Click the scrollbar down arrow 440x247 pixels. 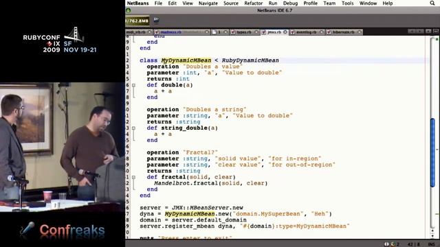(432, 236)
